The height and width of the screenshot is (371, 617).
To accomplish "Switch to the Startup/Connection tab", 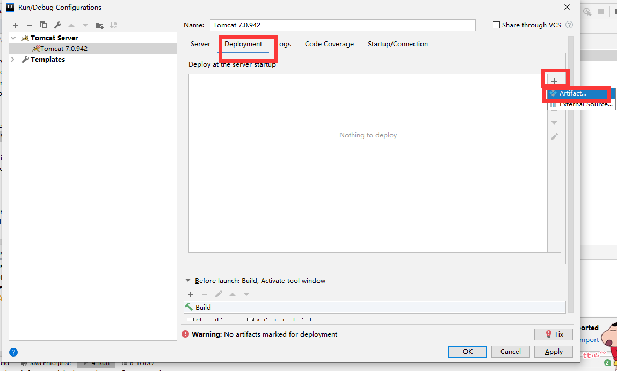I will click(398, 44).
